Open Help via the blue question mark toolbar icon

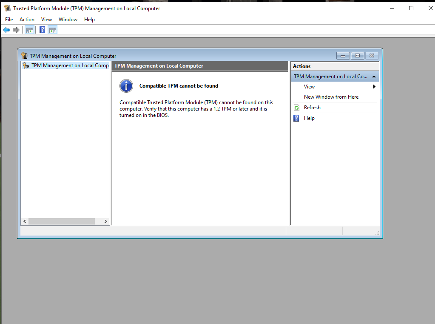(x=42, y=30)
